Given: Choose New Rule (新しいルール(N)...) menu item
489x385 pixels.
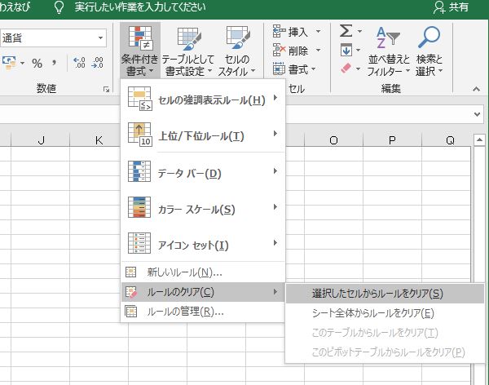Looking at the screenshot, I should 203,272.
